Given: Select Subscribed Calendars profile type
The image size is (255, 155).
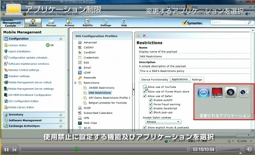Looking at the screenshot, I should coord(98,113).
